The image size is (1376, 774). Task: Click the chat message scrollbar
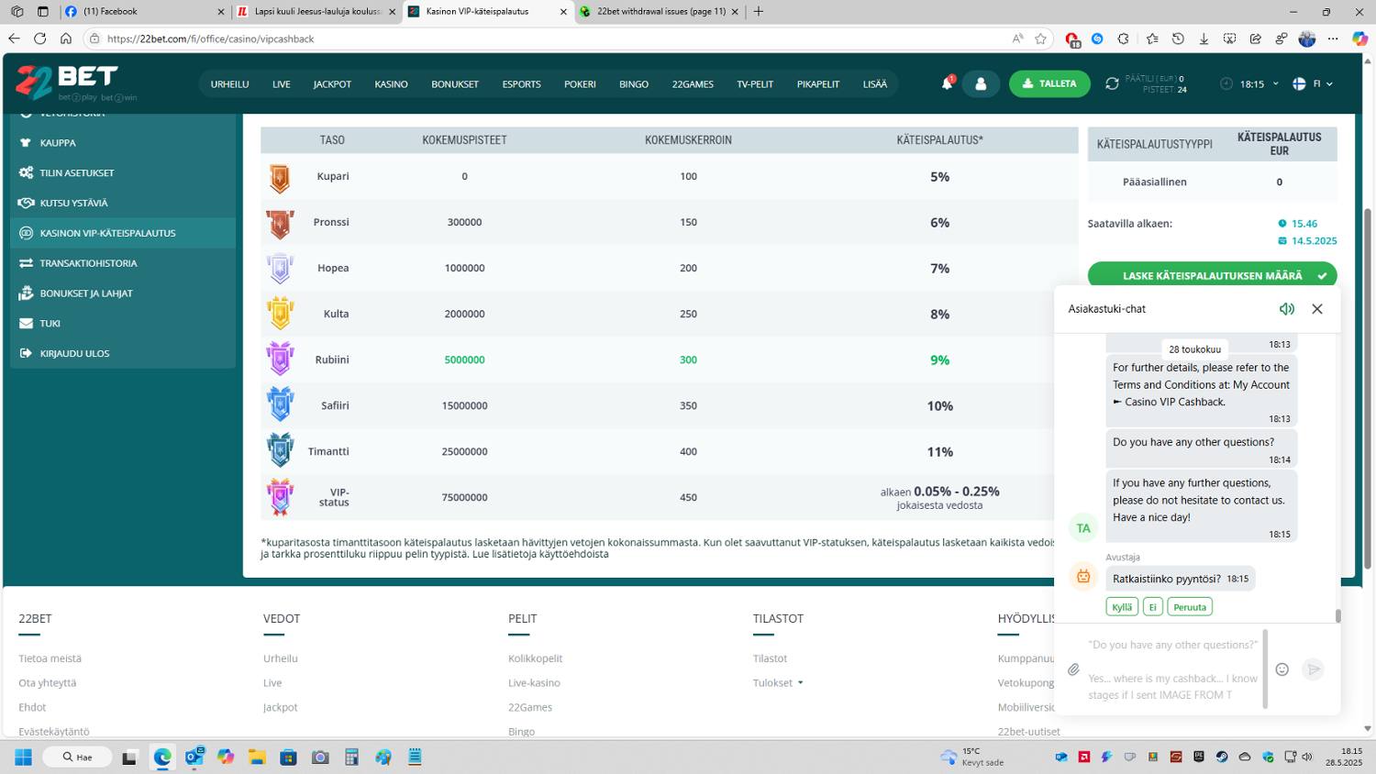pos(1337,616)
